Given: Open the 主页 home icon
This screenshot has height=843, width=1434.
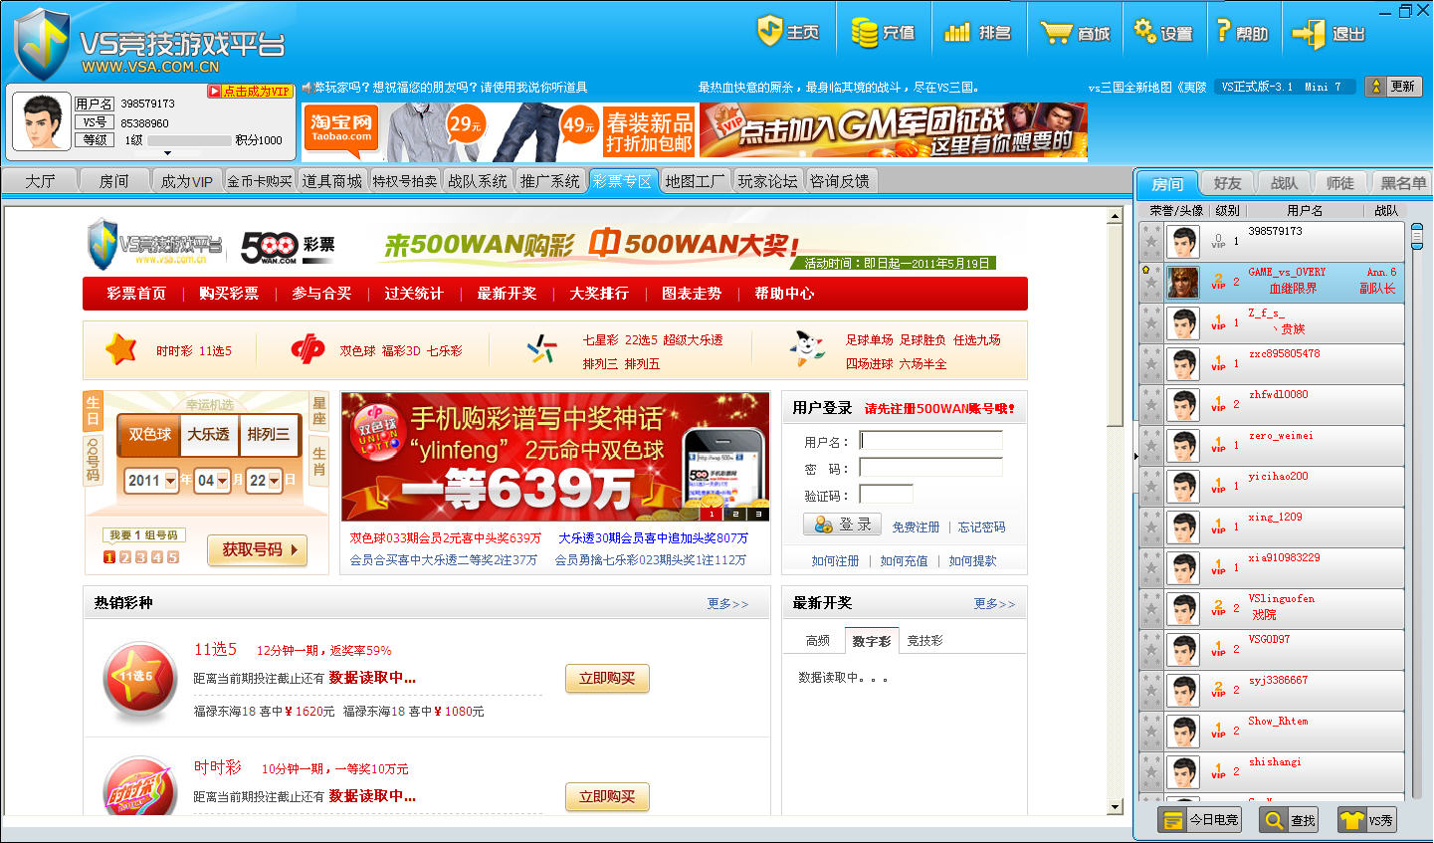Looking at the screenshot, I should (x=787, y=32).
